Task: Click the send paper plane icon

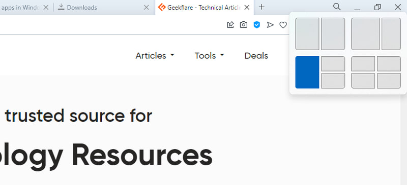Action: coord(270,25)
